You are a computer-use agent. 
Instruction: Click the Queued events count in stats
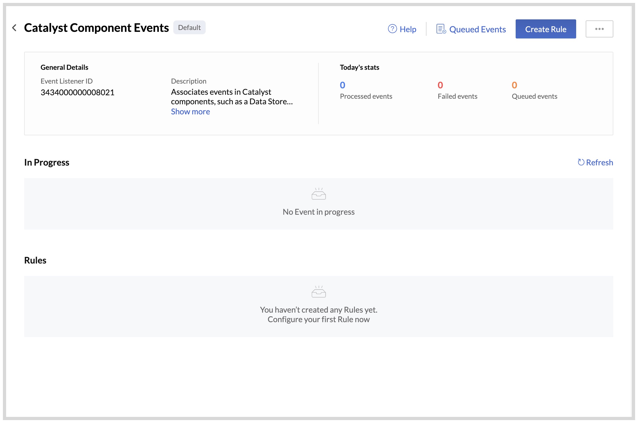pos(514,85)
